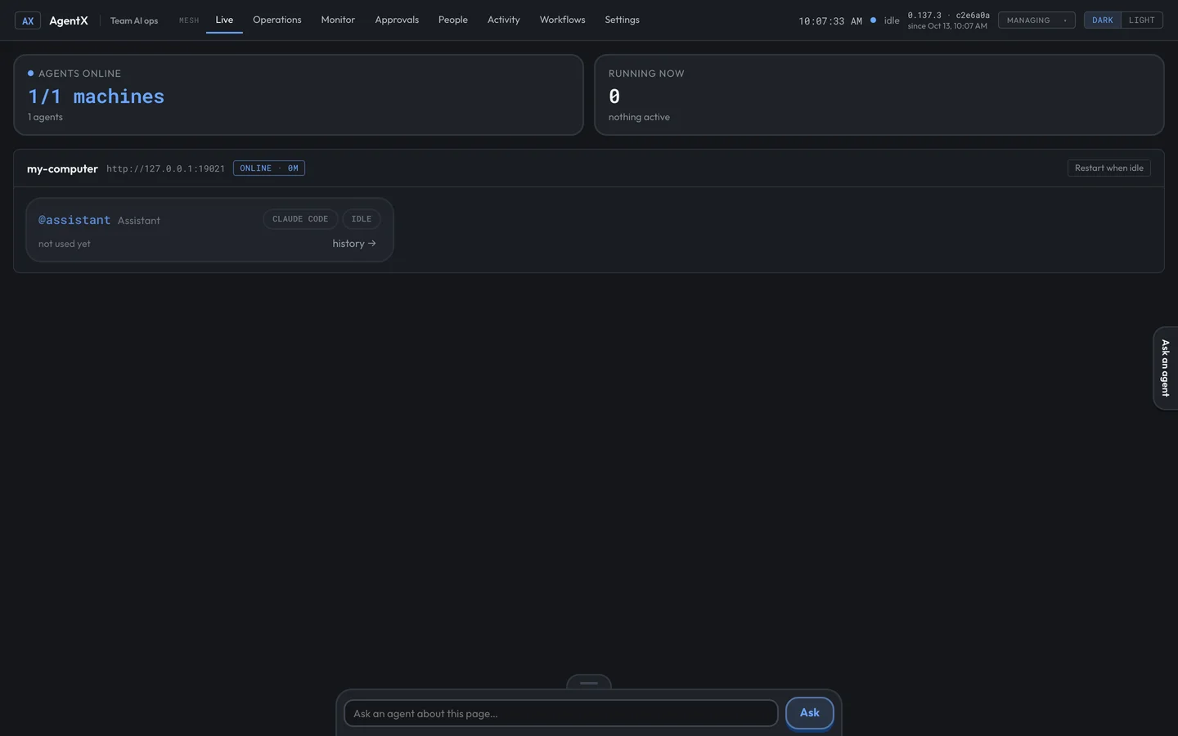The image size is (1178, 736).
Task: Click the Restart when idle button
Action: [1109, 168]
